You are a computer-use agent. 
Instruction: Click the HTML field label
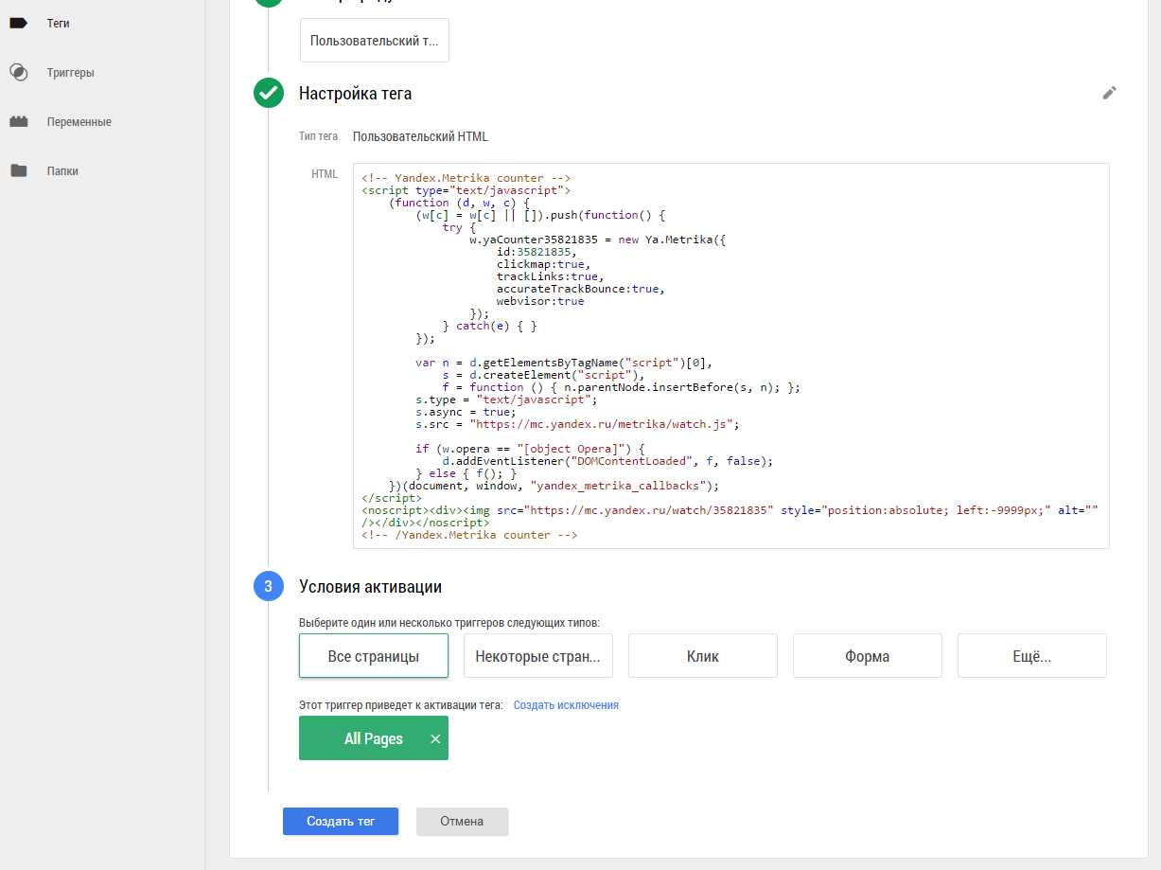325,174
